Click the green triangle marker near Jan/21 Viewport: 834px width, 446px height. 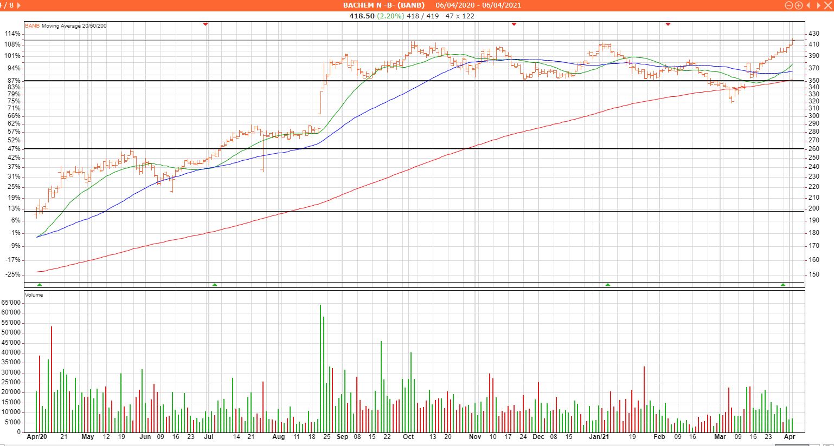point(608,285)
